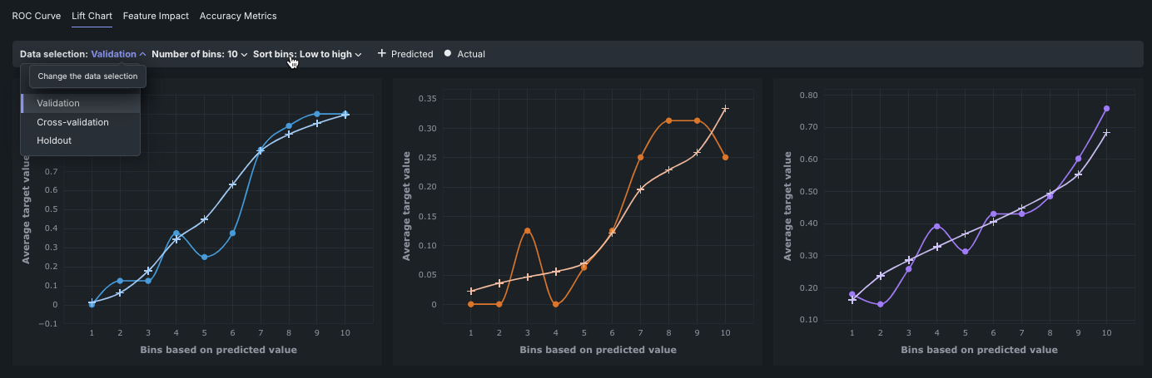The height and width of the screenshot is (378, 1152).
Task: Toggle the Actual series legend label
Action: (x=471, y=54)
